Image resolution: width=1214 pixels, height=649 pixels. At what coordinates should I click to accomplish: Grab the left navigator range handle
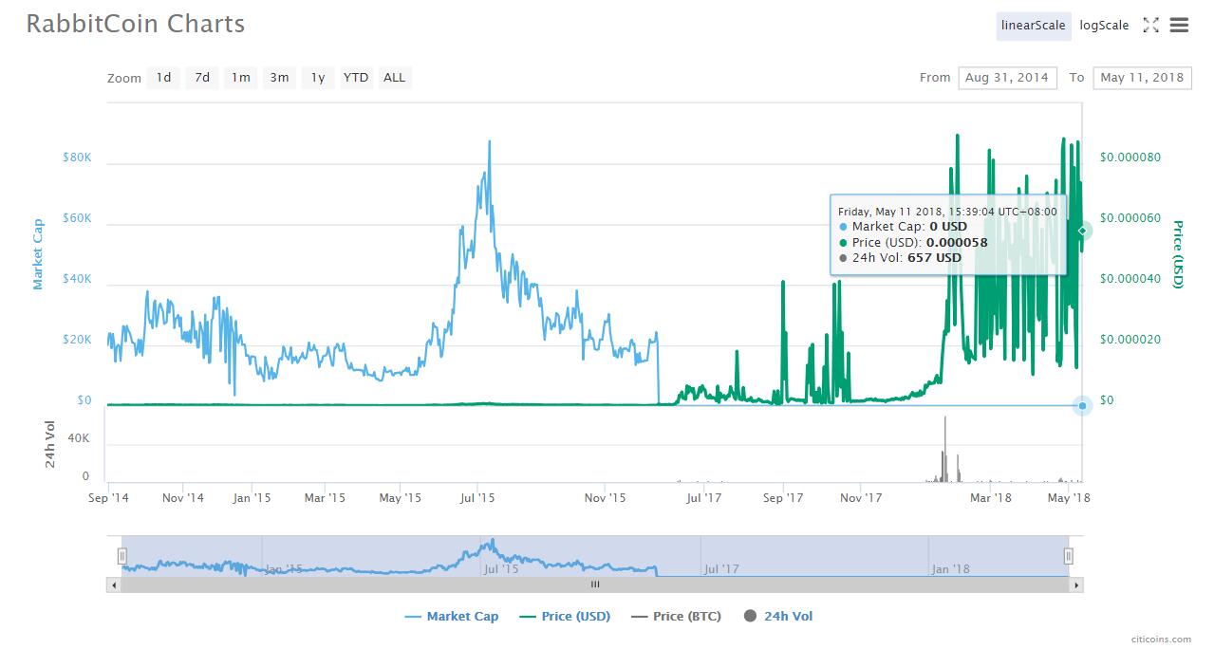coord(121,556)
